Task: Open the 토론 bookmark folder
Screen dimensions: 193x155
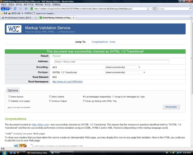Action: pos(4,13)
